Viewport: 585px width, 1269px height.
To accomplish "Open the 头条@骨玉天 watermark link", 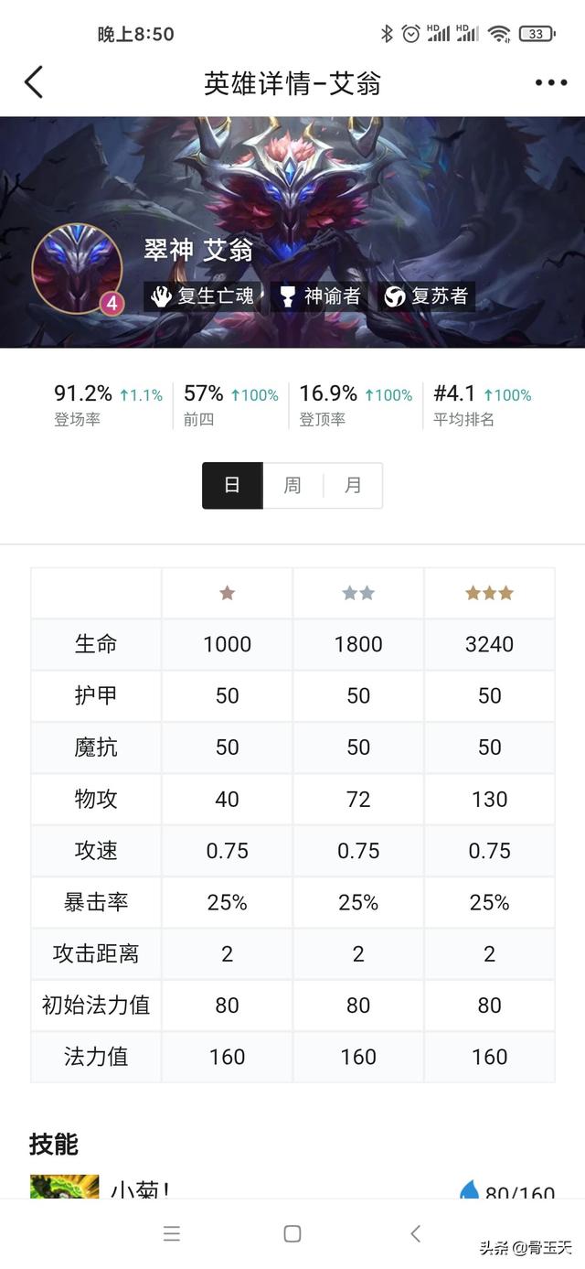I will coord(530,1247).
